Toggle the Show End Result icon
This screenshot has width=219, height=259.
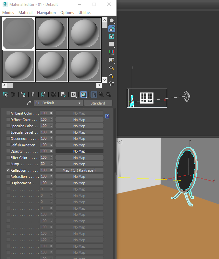pyautogui.click(x=94, y=95)
